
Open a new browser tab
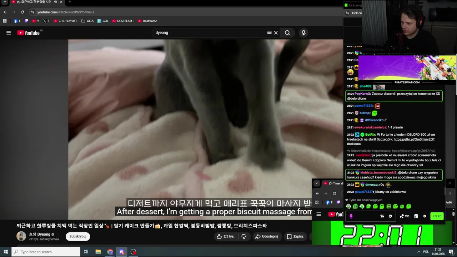70,2
